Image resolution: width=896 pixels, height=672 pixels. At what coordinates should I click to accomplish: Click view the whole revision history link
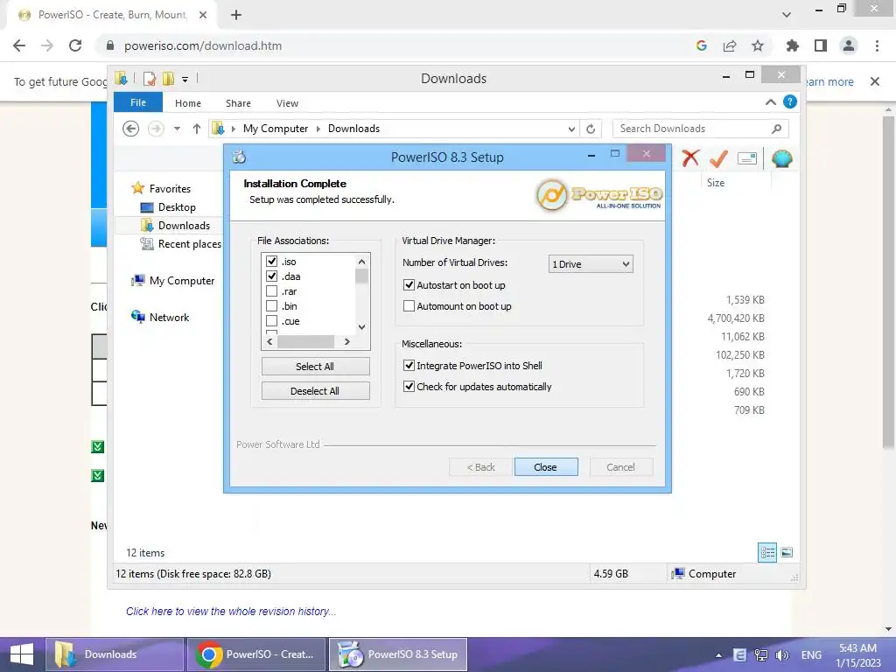point(231,612)
